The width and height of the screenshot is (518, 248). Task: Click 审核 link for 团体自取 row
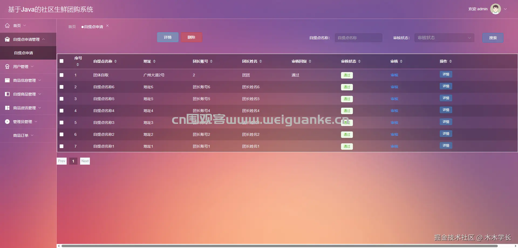click(x=394, y=75)
